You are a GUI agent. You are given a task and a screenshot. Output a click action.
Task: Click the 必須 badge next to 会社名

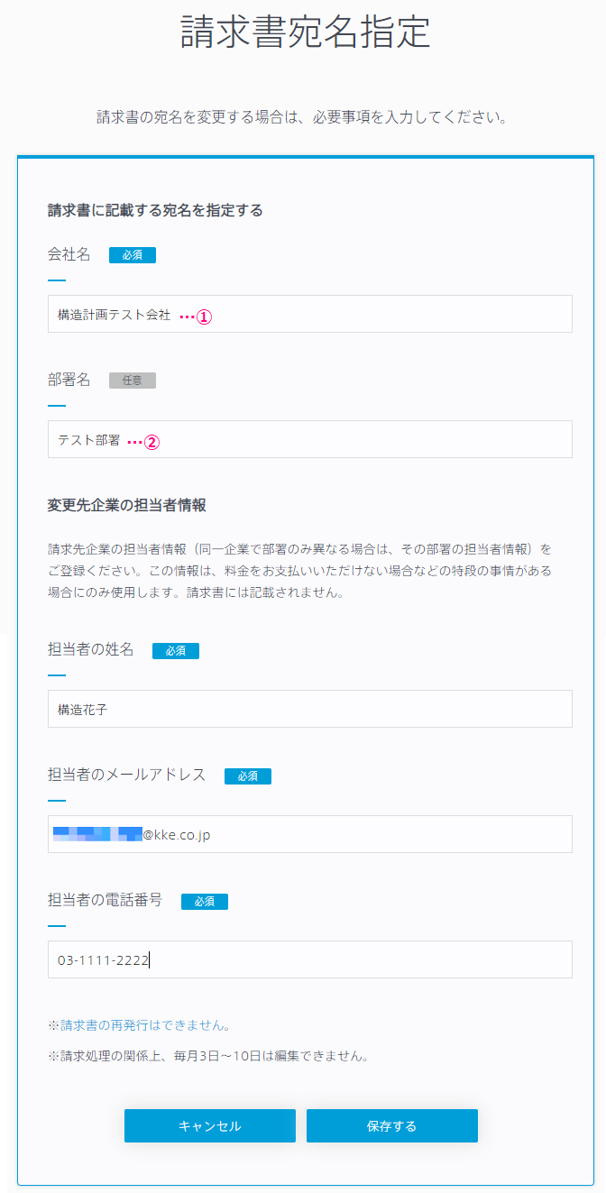point(133,255)
